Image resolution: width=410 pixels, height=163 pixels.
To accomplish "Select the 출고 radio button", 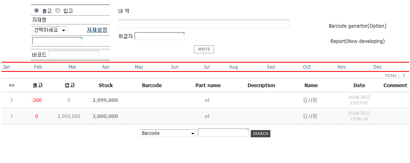I will click(37, 10).
